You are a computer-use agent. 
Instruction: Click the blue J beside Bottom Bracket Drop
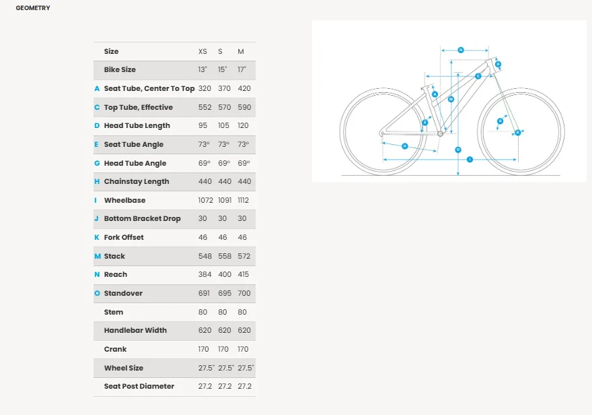[x=97, y=219]
